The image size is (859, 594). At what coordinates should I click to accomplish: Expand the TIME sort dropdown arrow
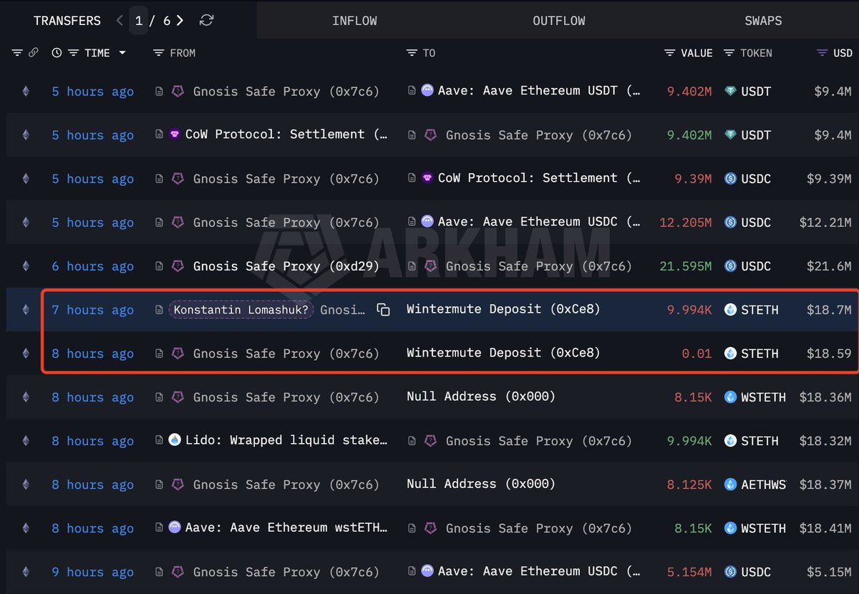(x=122, y=53)
